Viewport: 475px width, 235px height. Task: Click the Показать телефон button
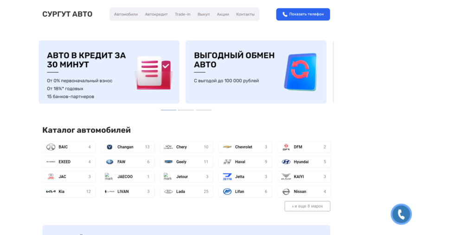(303, 14)
